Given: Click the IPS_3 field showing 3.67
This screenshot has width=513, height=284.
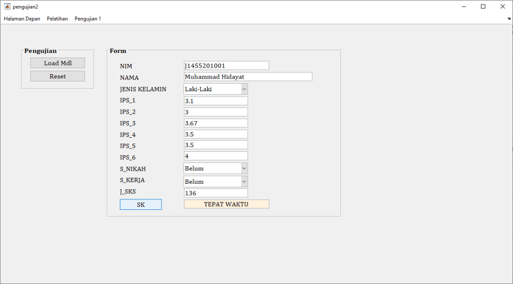Looking at the screenshot, I should (216, 123).
